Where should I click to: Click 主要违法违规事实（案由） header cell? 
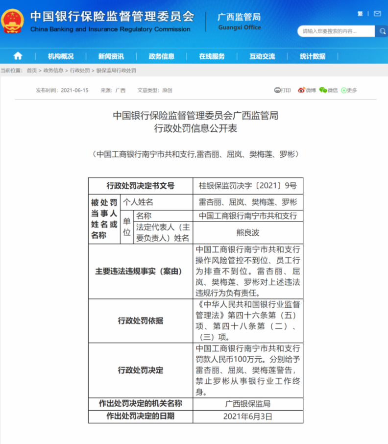[141, 271]
